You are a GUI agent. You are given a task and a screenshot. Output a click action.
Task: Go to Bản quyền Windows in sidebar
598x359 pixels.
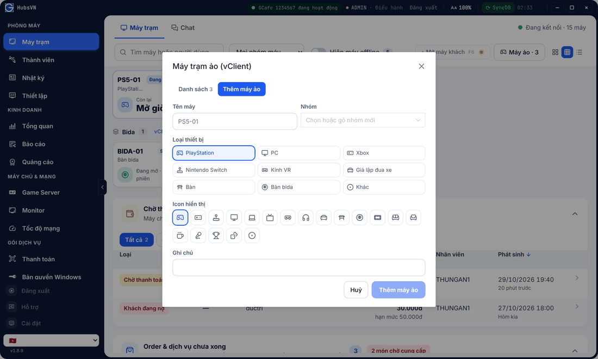tap(51, 277)
